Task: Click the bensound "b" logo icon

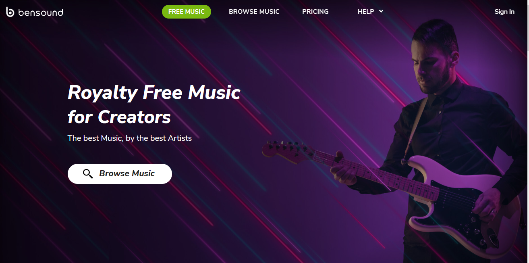Action: (x=10, y=12)
